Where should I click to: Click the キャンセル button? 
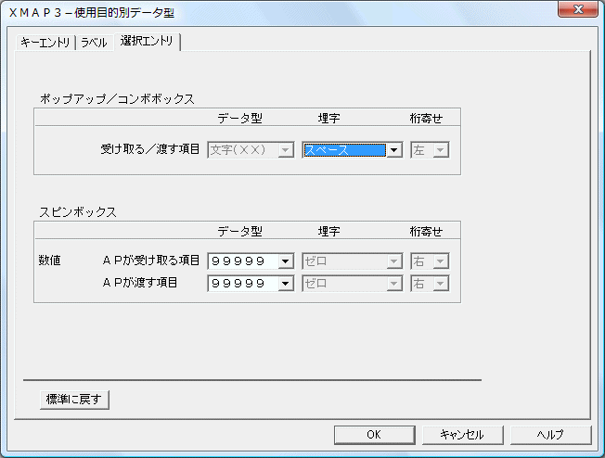pos(463,435)
